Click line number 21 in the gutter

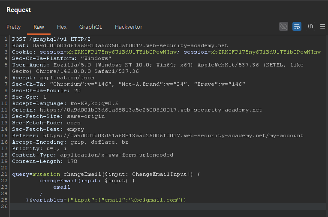tap(5, 174)
